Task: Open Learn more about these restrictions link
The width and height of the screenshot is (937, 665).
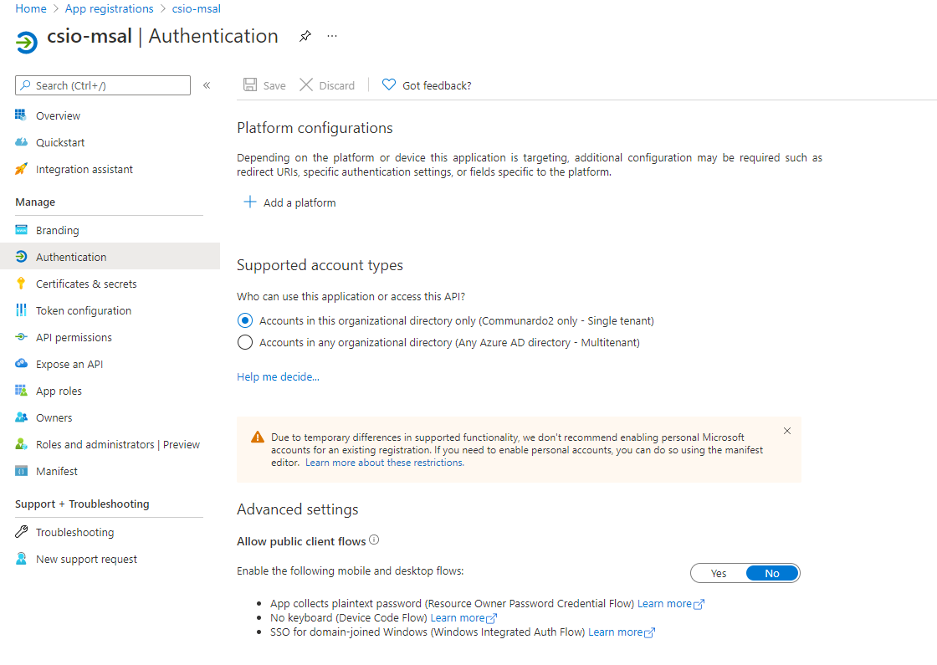Action: (384, 463)
